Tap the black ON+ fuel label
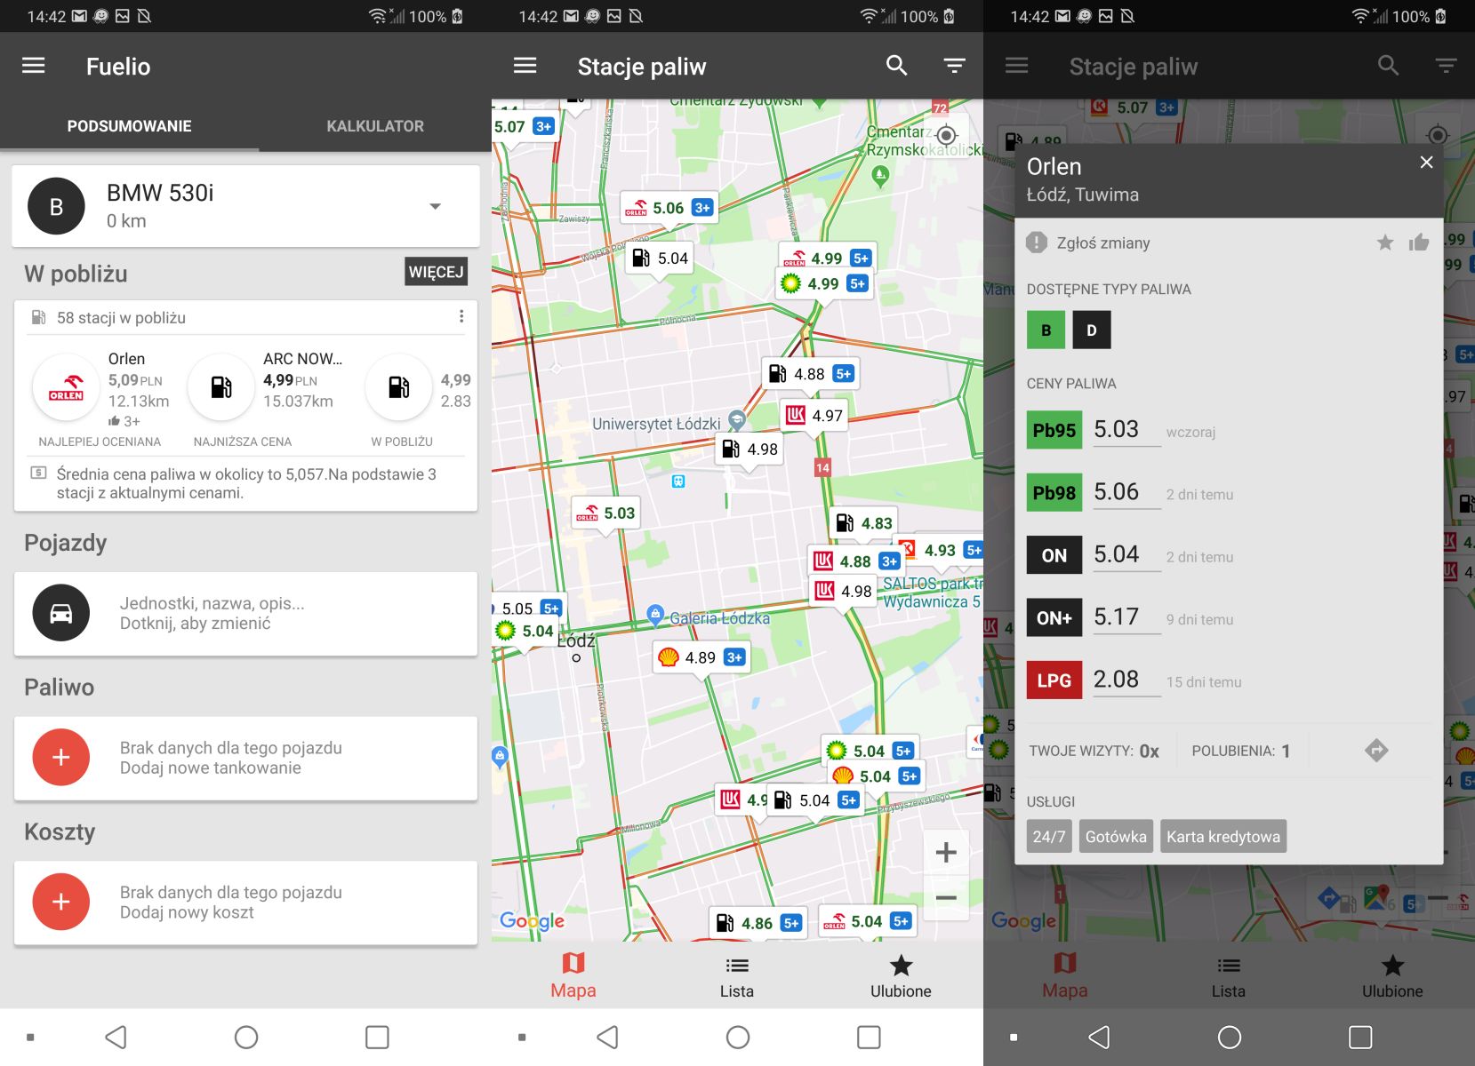1475x1066 pixels. (1054, 617)
